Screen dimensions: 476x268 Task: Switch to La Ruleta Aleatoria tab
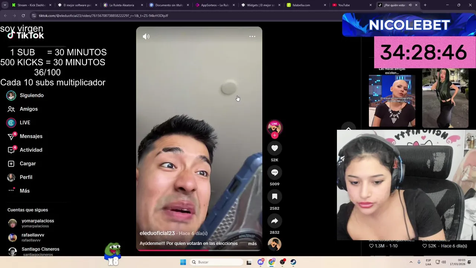(x=122, y=5)
